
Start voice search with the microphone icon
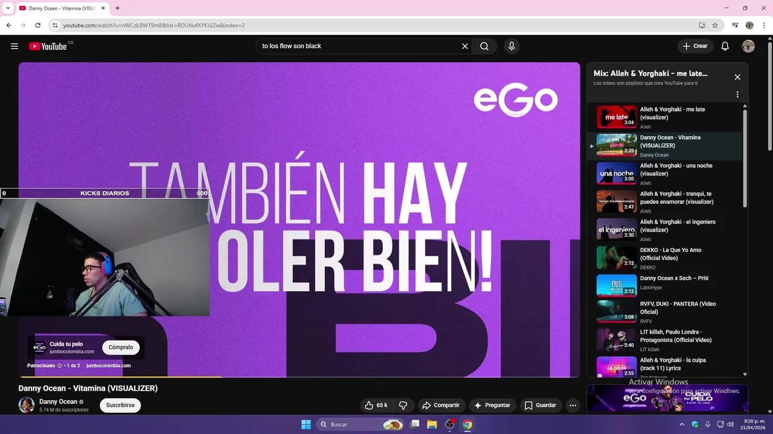(512, 46)
